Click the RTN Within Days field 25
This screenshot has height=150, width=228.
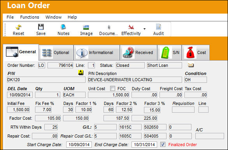click(51, 127)
